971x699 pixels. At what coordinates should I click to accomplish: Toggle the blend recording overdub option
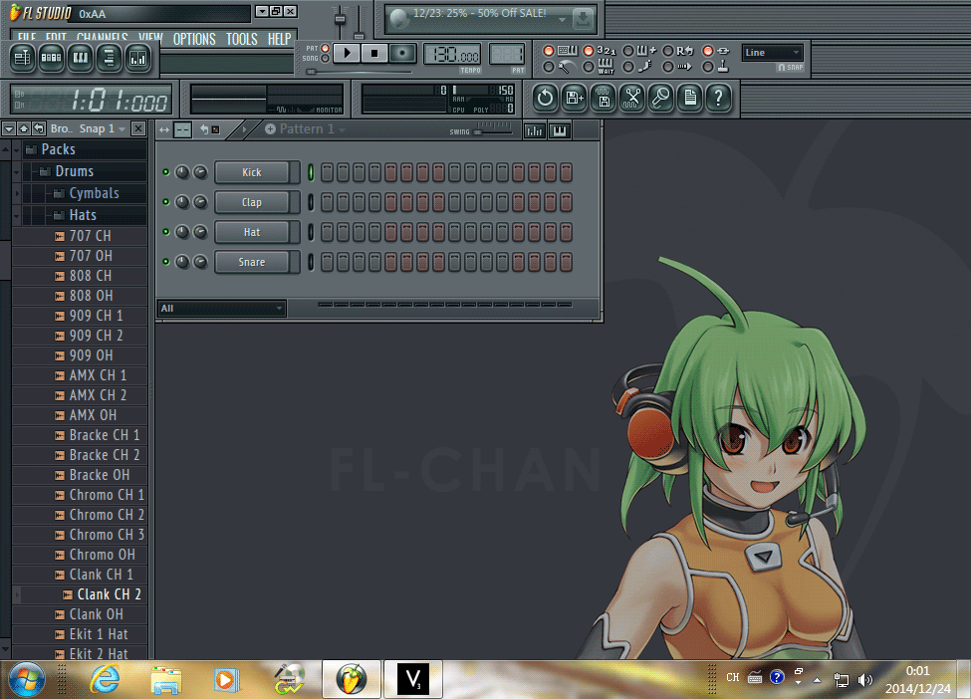click(x=628, y=51)
